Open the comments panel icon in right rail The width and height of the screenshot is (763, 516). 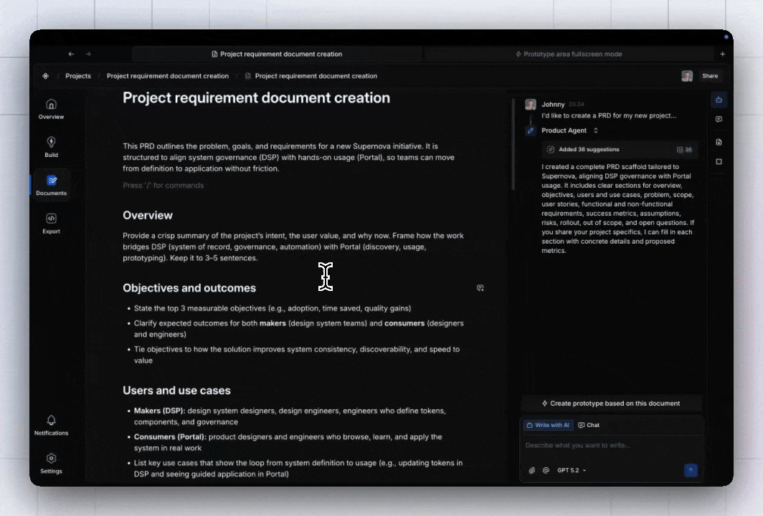pos(719,119)
